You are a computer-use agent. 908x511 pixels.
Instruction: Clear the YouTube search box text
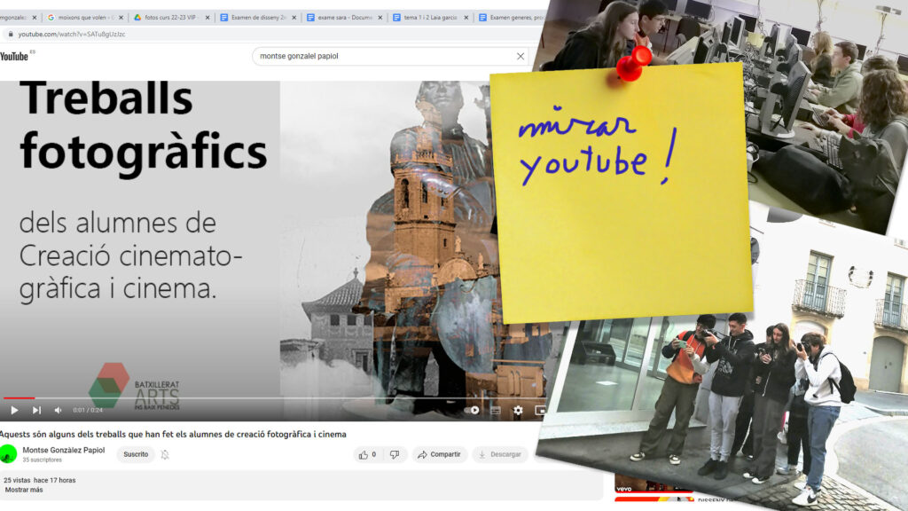tap(521, 56)
